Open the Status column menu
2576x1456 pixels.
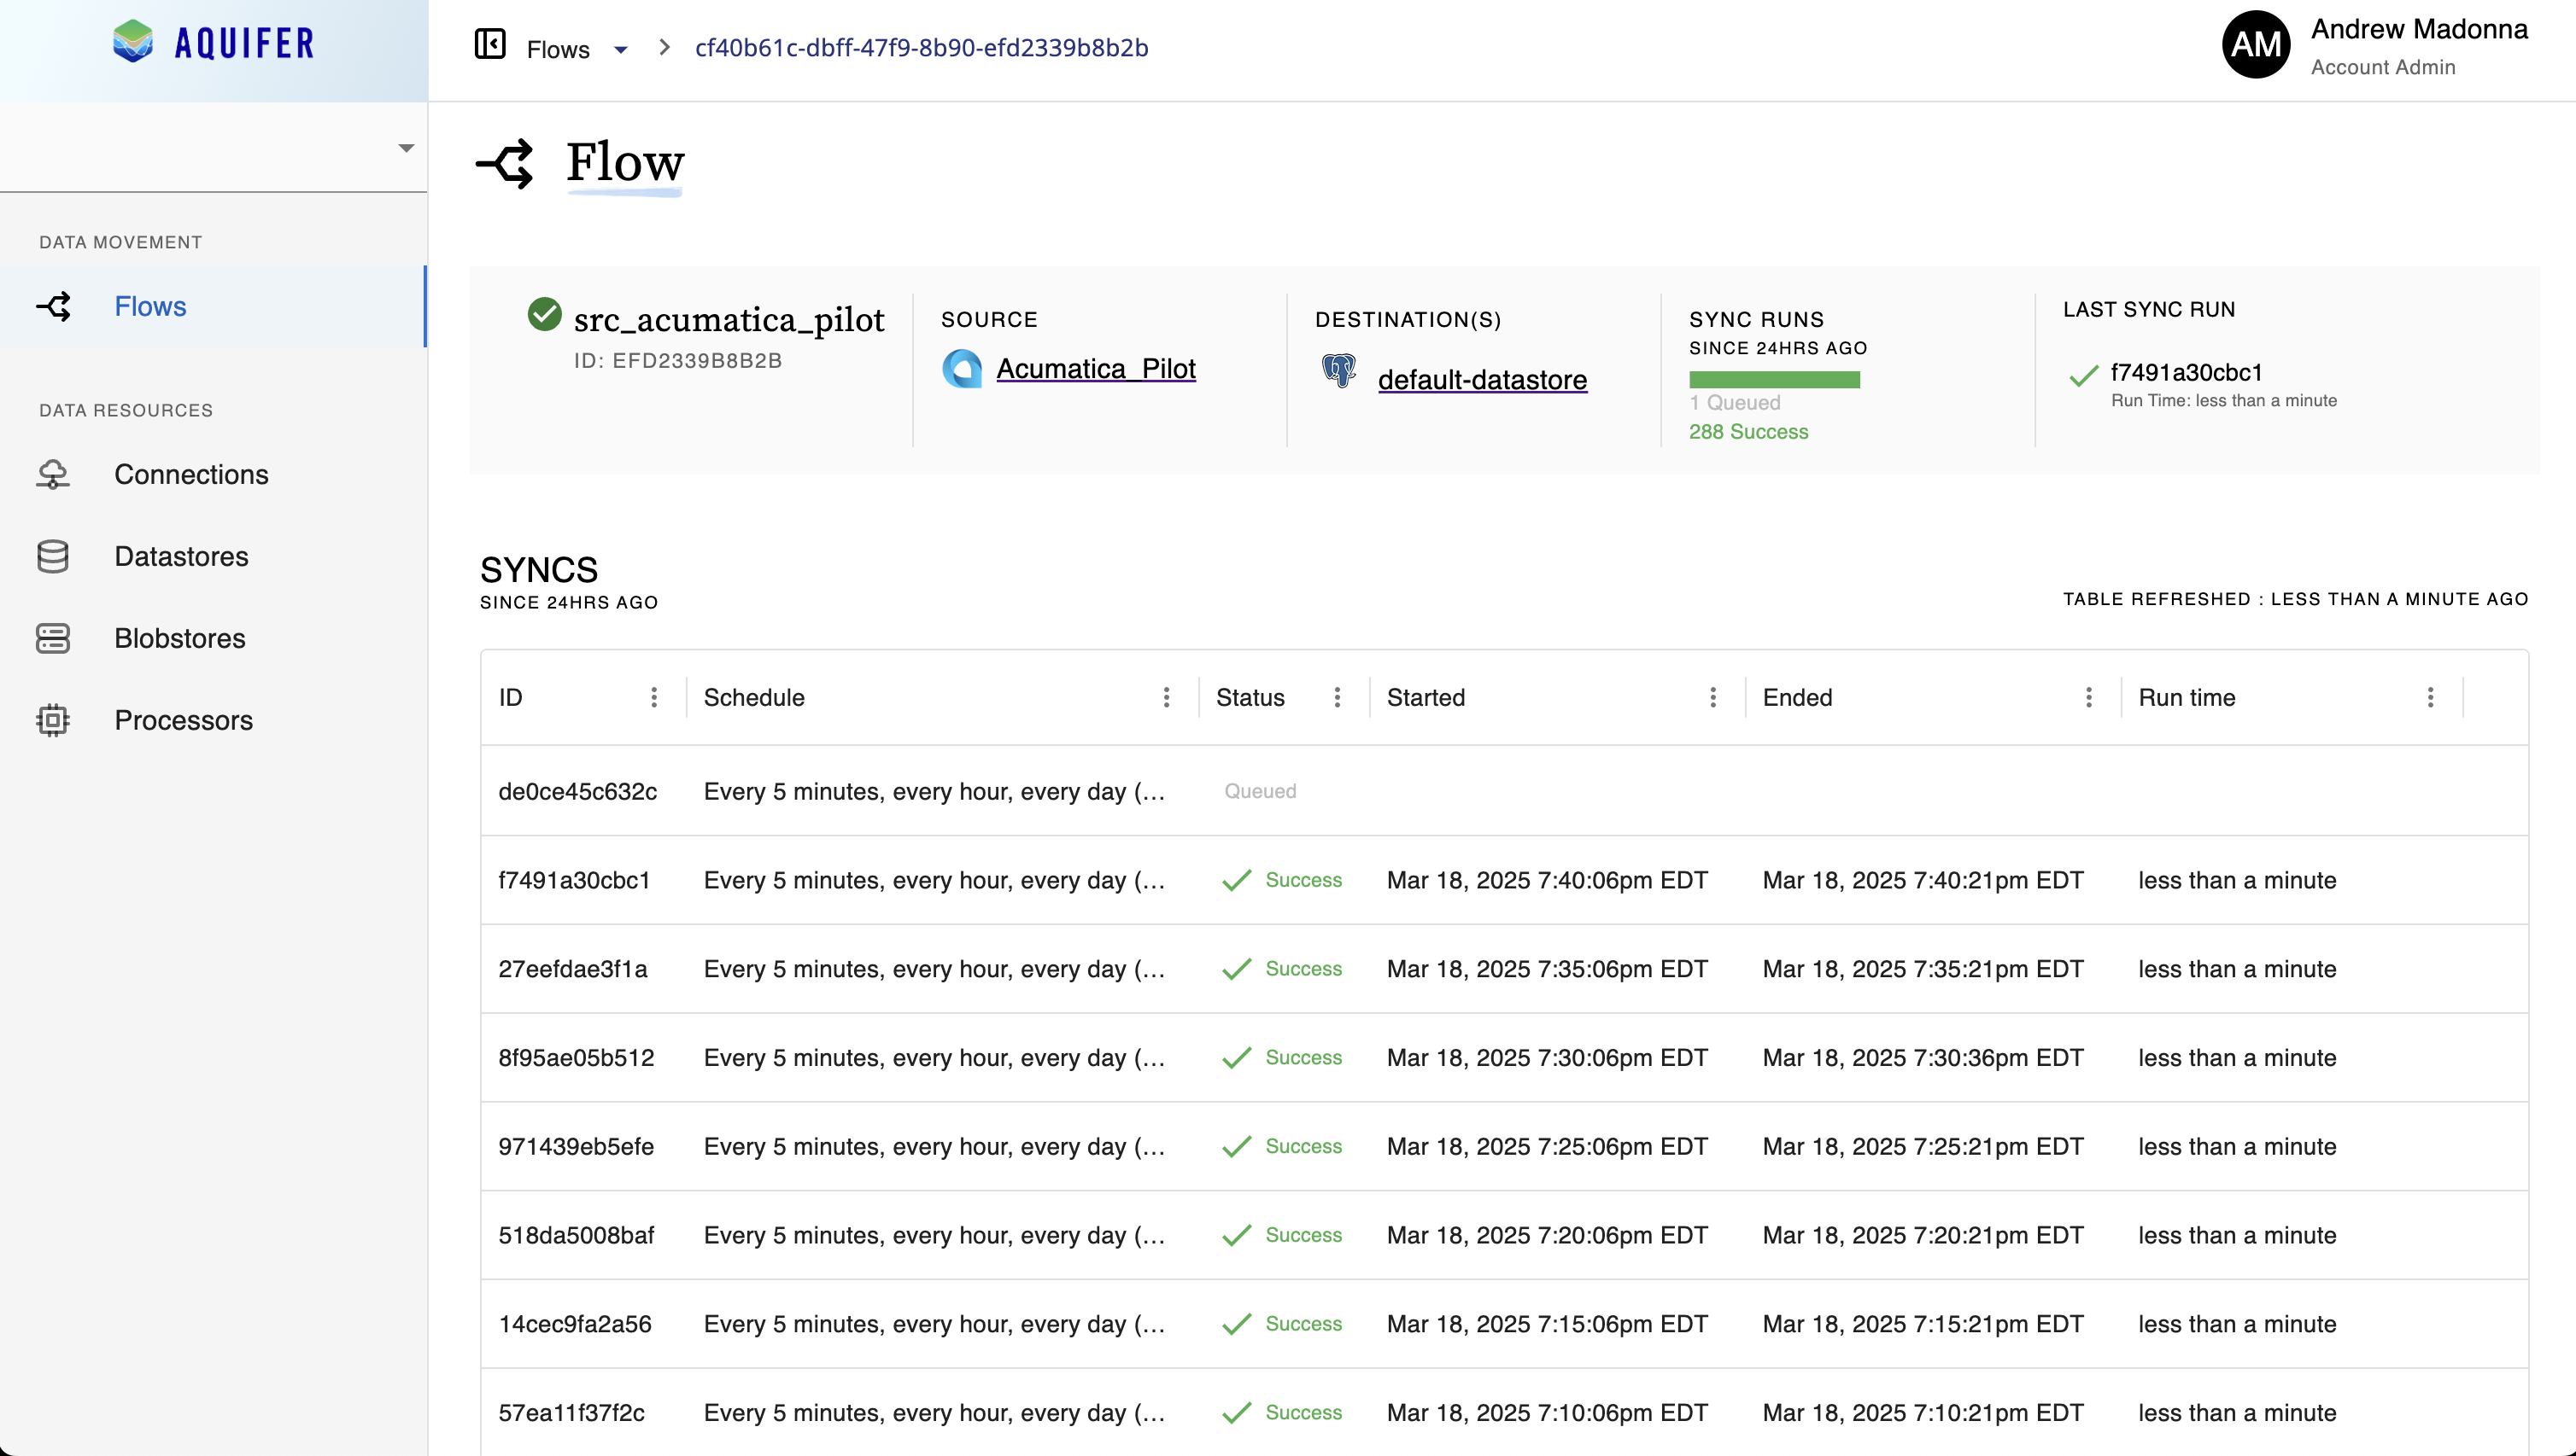[1337, 697]
